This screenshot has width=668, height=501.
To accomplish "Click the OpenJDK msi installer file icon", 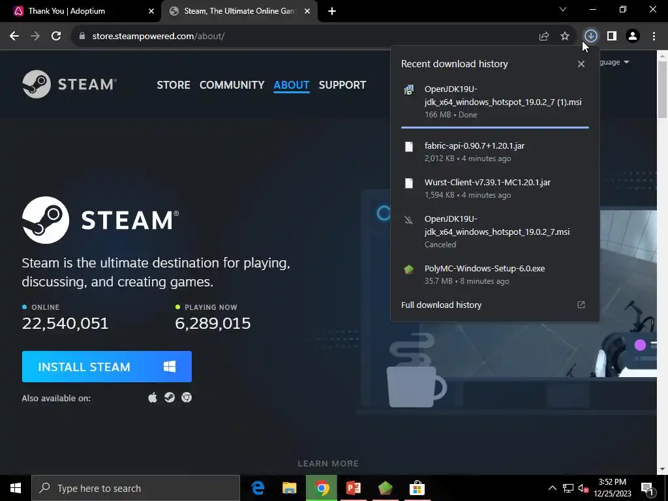I will [x=408, y=90].
